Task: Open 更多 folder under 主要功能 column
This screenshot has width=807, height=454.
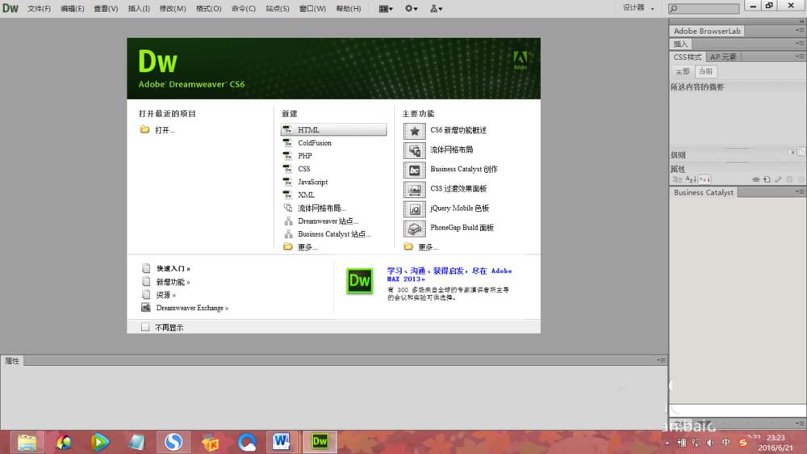Action: pyautogui.click(x=421, y=247)
